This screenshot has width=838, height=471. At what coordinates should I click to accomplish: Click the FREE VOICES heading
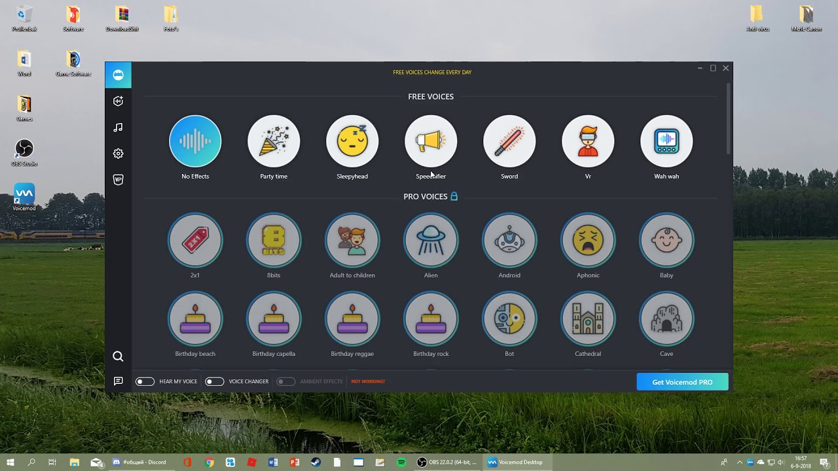(431, 97)
